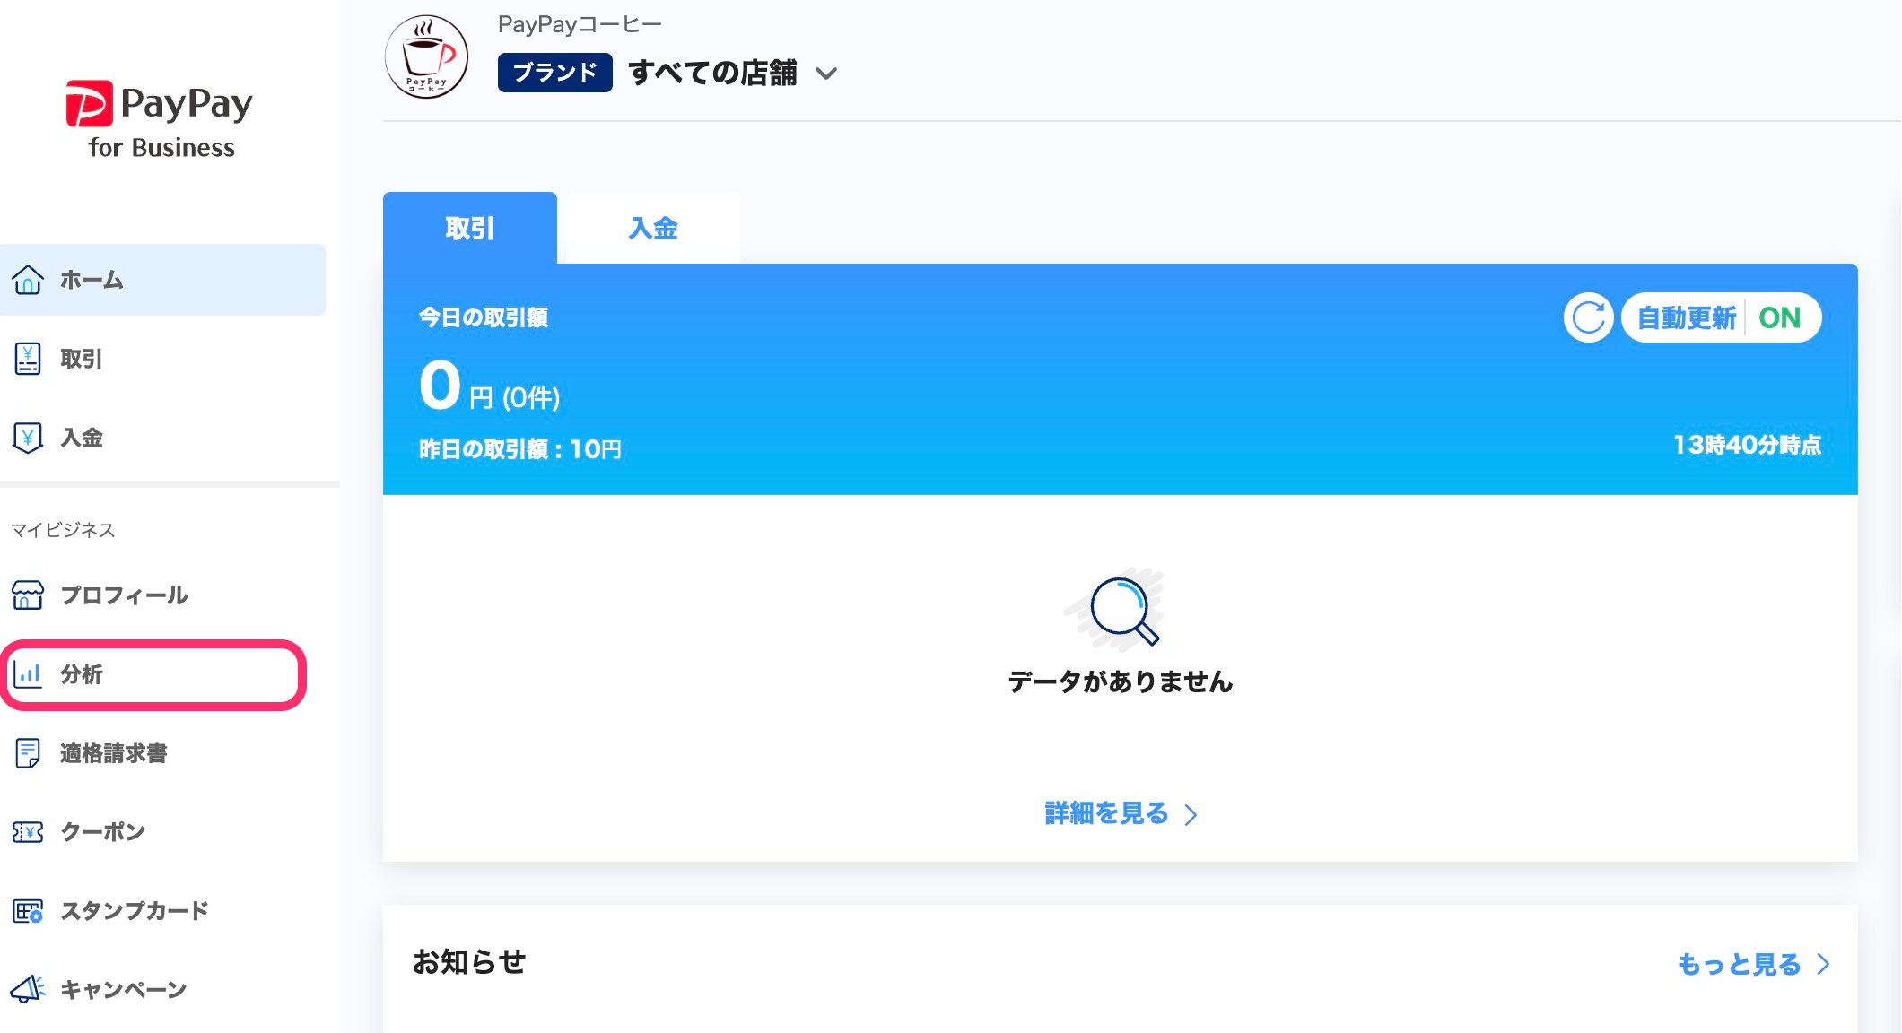This screenshot has height=1033, width=1902.
Task: Open クーポン coupon ticket icon
Action: coord(28,832)
